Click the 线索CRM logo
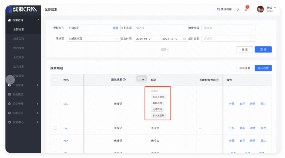The width and height of the screenshot is (285, 158). click(22, 9)
